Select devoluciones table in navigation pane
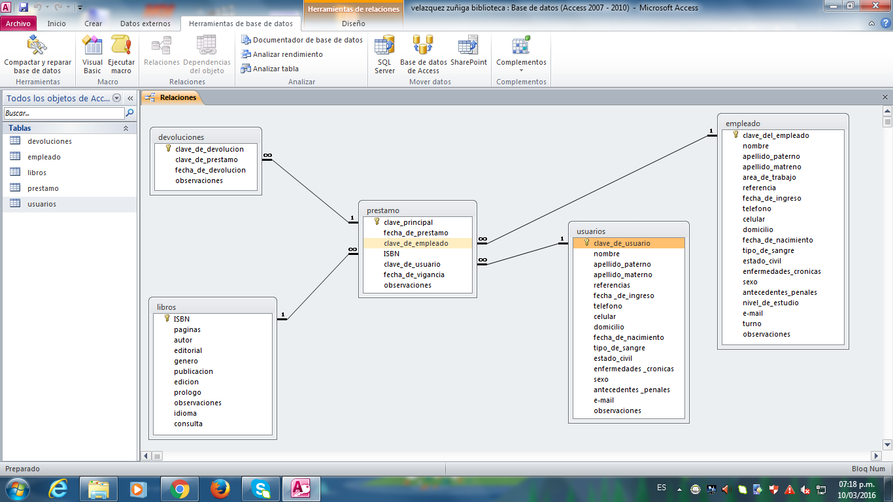Image resolution: width=893 pixels, height=502 pixels. pyautogui.click(x=69, y=141)
